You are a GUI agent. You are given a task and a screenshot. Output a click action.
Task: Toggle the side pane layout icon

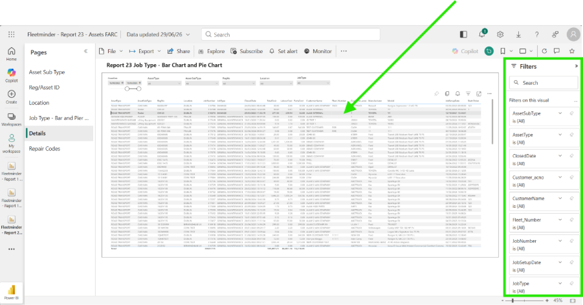[x=463, y=34]
